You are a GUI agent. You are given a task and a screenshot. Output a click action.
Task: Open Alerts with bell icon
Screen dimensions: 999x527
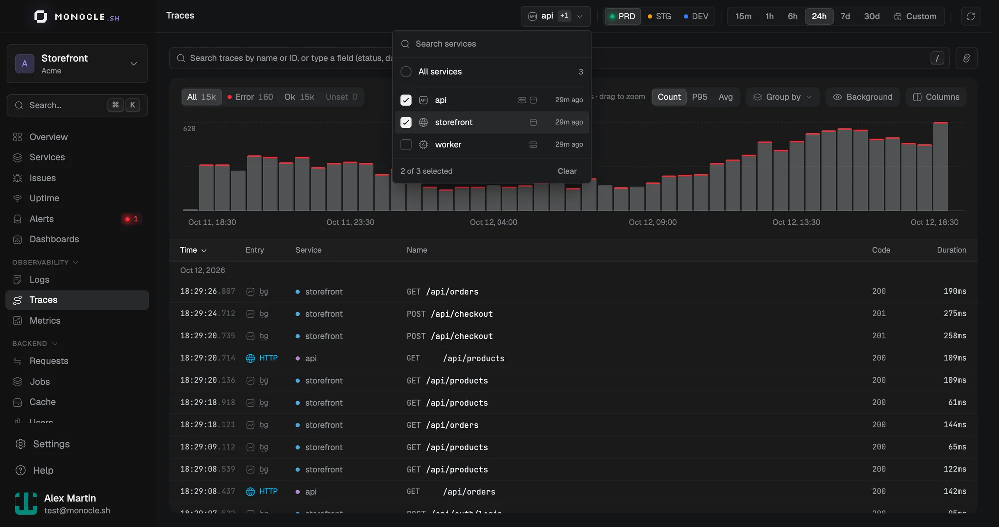77,219
